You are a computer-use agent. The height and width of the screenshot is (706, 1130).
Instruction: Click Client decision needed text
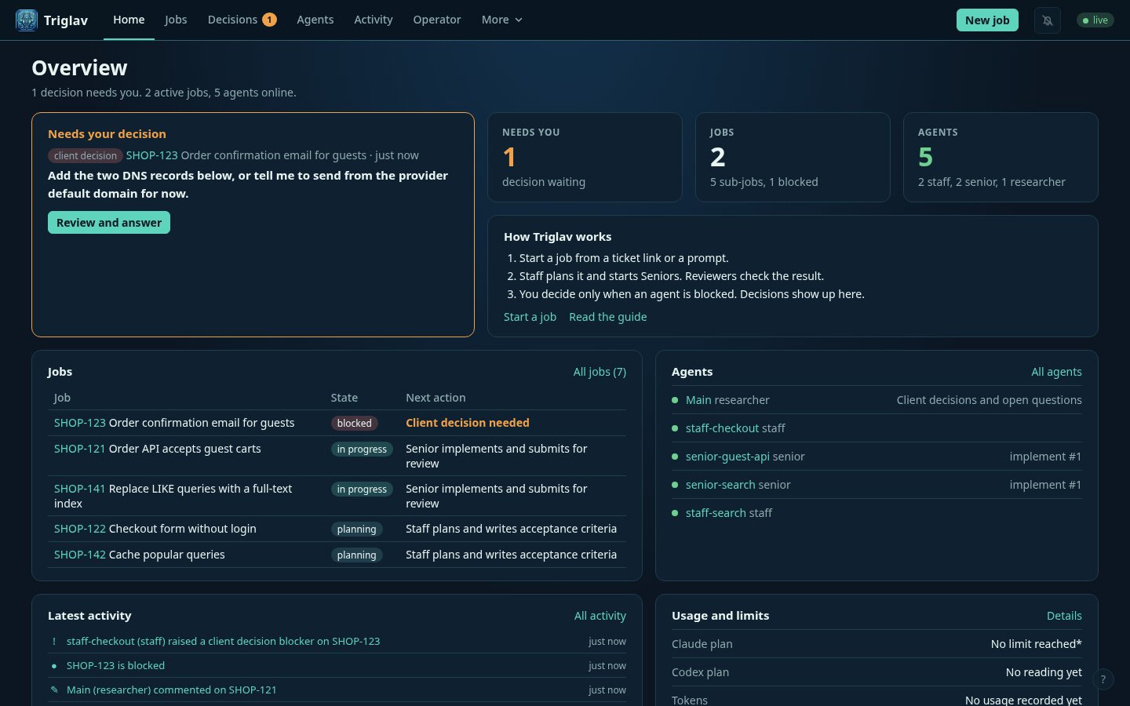click(x=468, y=423)
